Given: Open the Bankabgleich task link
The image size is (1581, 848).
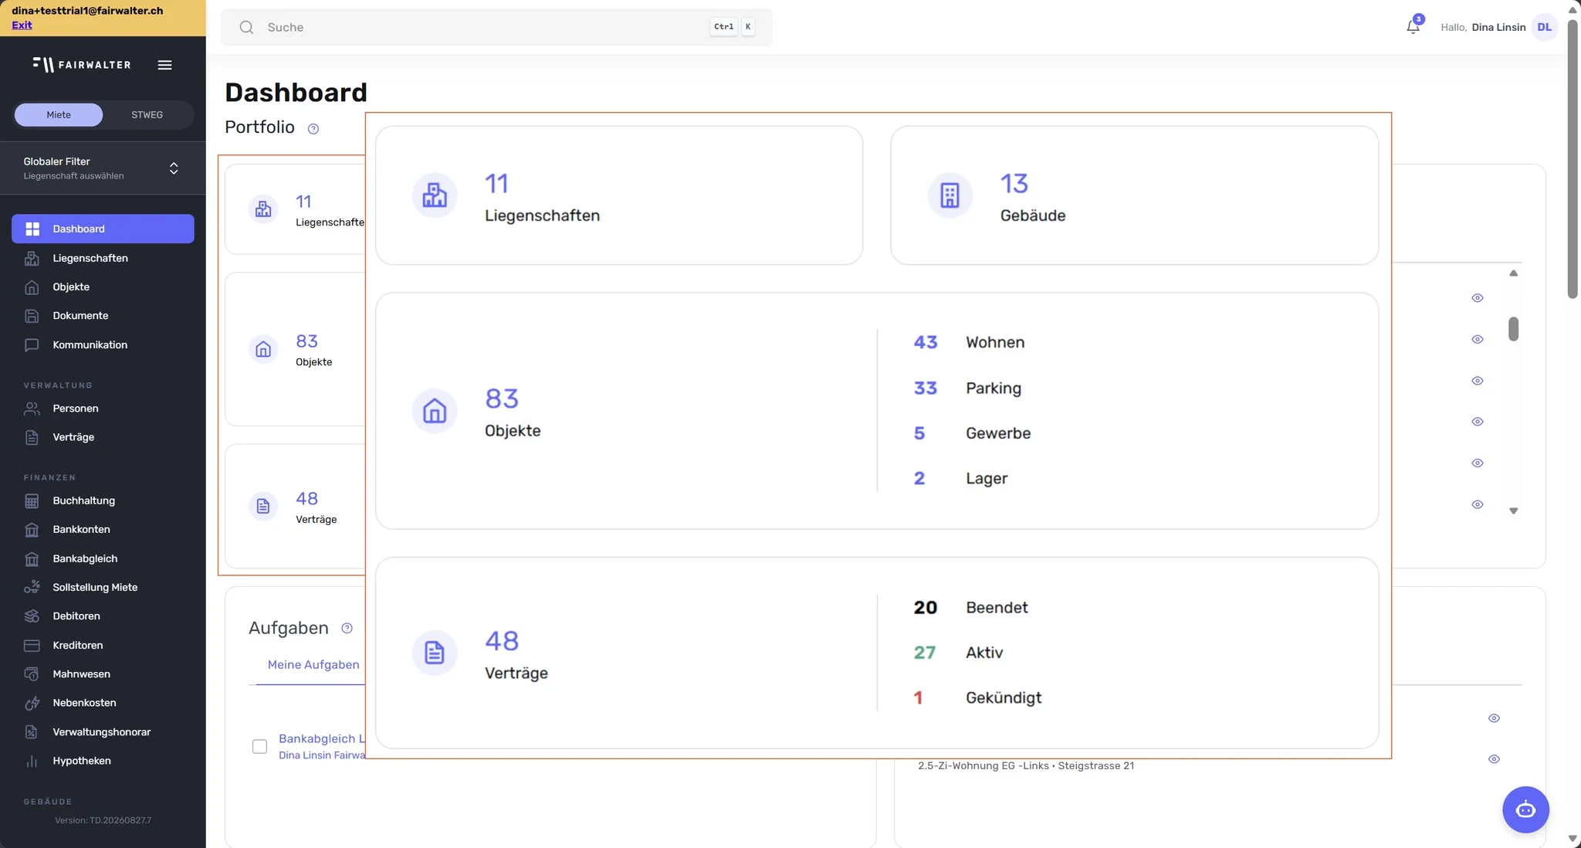Looking at the screenshot, I should 321,739.
